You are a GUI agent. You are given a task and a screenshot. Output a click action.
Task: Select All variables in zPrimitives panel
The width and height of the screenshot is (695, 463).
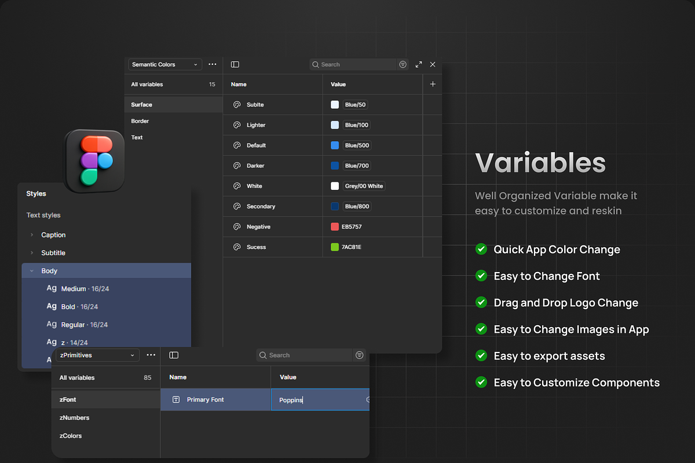105,377
